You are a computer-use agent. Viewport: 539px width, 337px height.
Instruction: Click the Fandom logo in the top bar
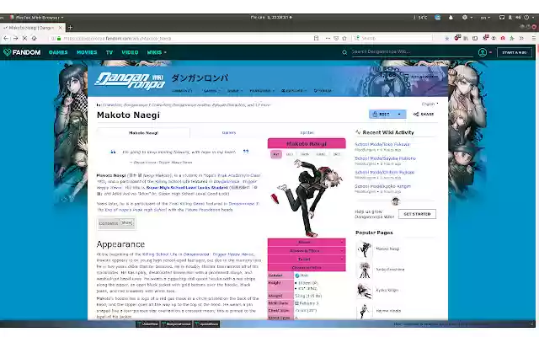[22, 52]
